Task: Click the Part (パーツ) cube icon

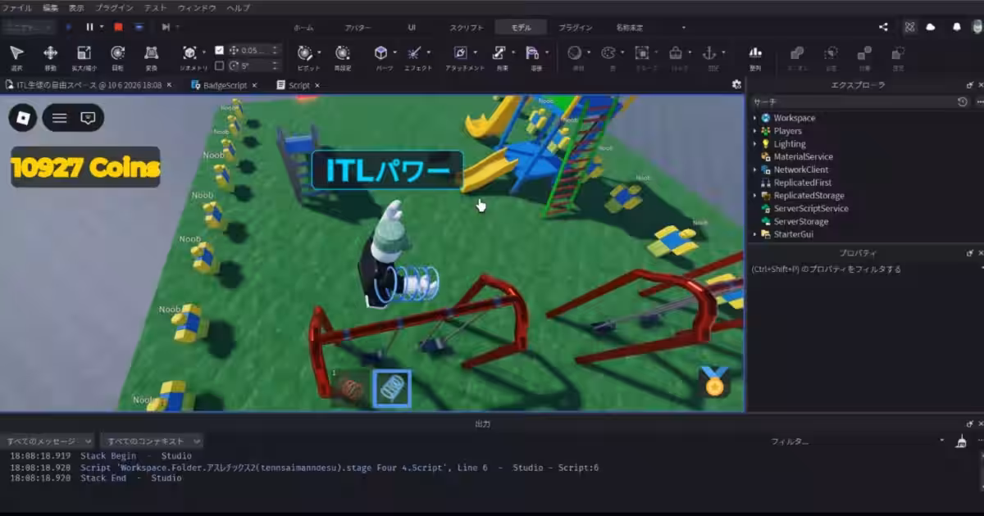Action: 381,53
